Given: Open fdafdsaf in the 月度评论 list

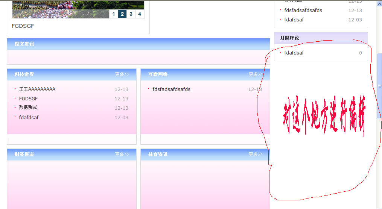Looking at the screenshot, I should tap(294, 53).
